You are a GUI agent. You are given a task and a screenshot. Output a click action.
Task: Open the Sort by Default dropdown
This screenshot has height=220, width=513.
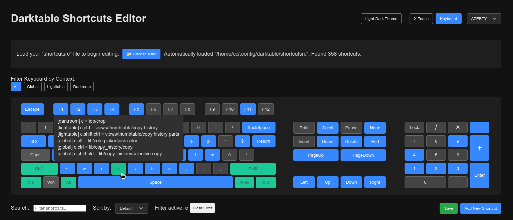coord(131,208)
